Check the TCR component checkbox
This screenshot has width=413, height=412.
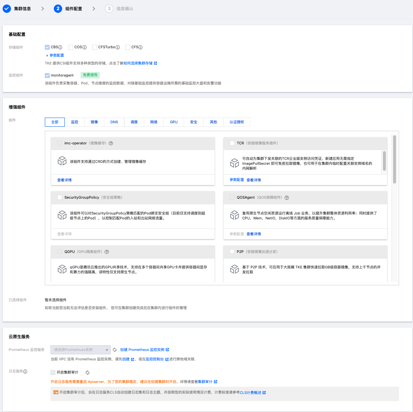coord(232,143)
